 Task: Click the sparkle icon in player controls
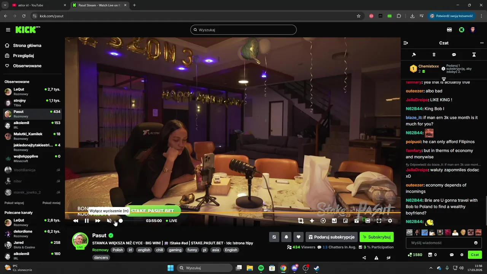click(312, 221)
